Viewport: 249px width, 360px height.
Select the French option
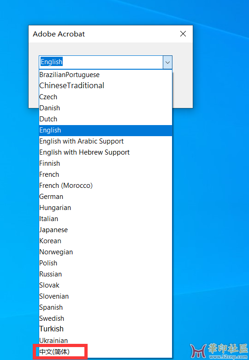[106, 174]
